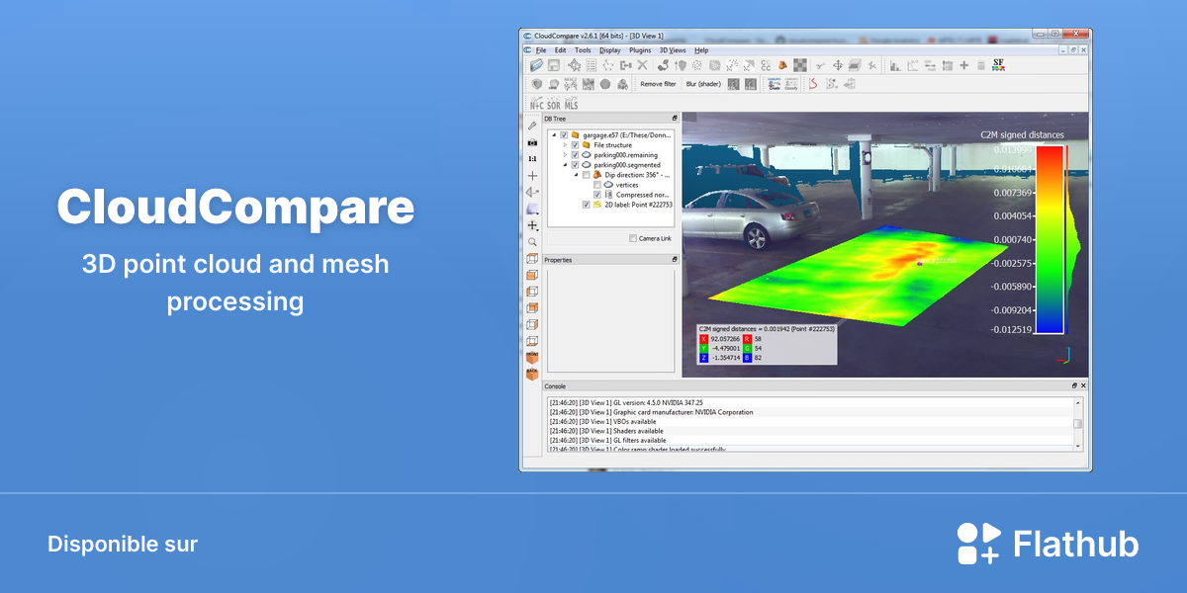This screenshot has width=1187, height=593.
Task: Open the Edit menu
Action: click(560, 49)
